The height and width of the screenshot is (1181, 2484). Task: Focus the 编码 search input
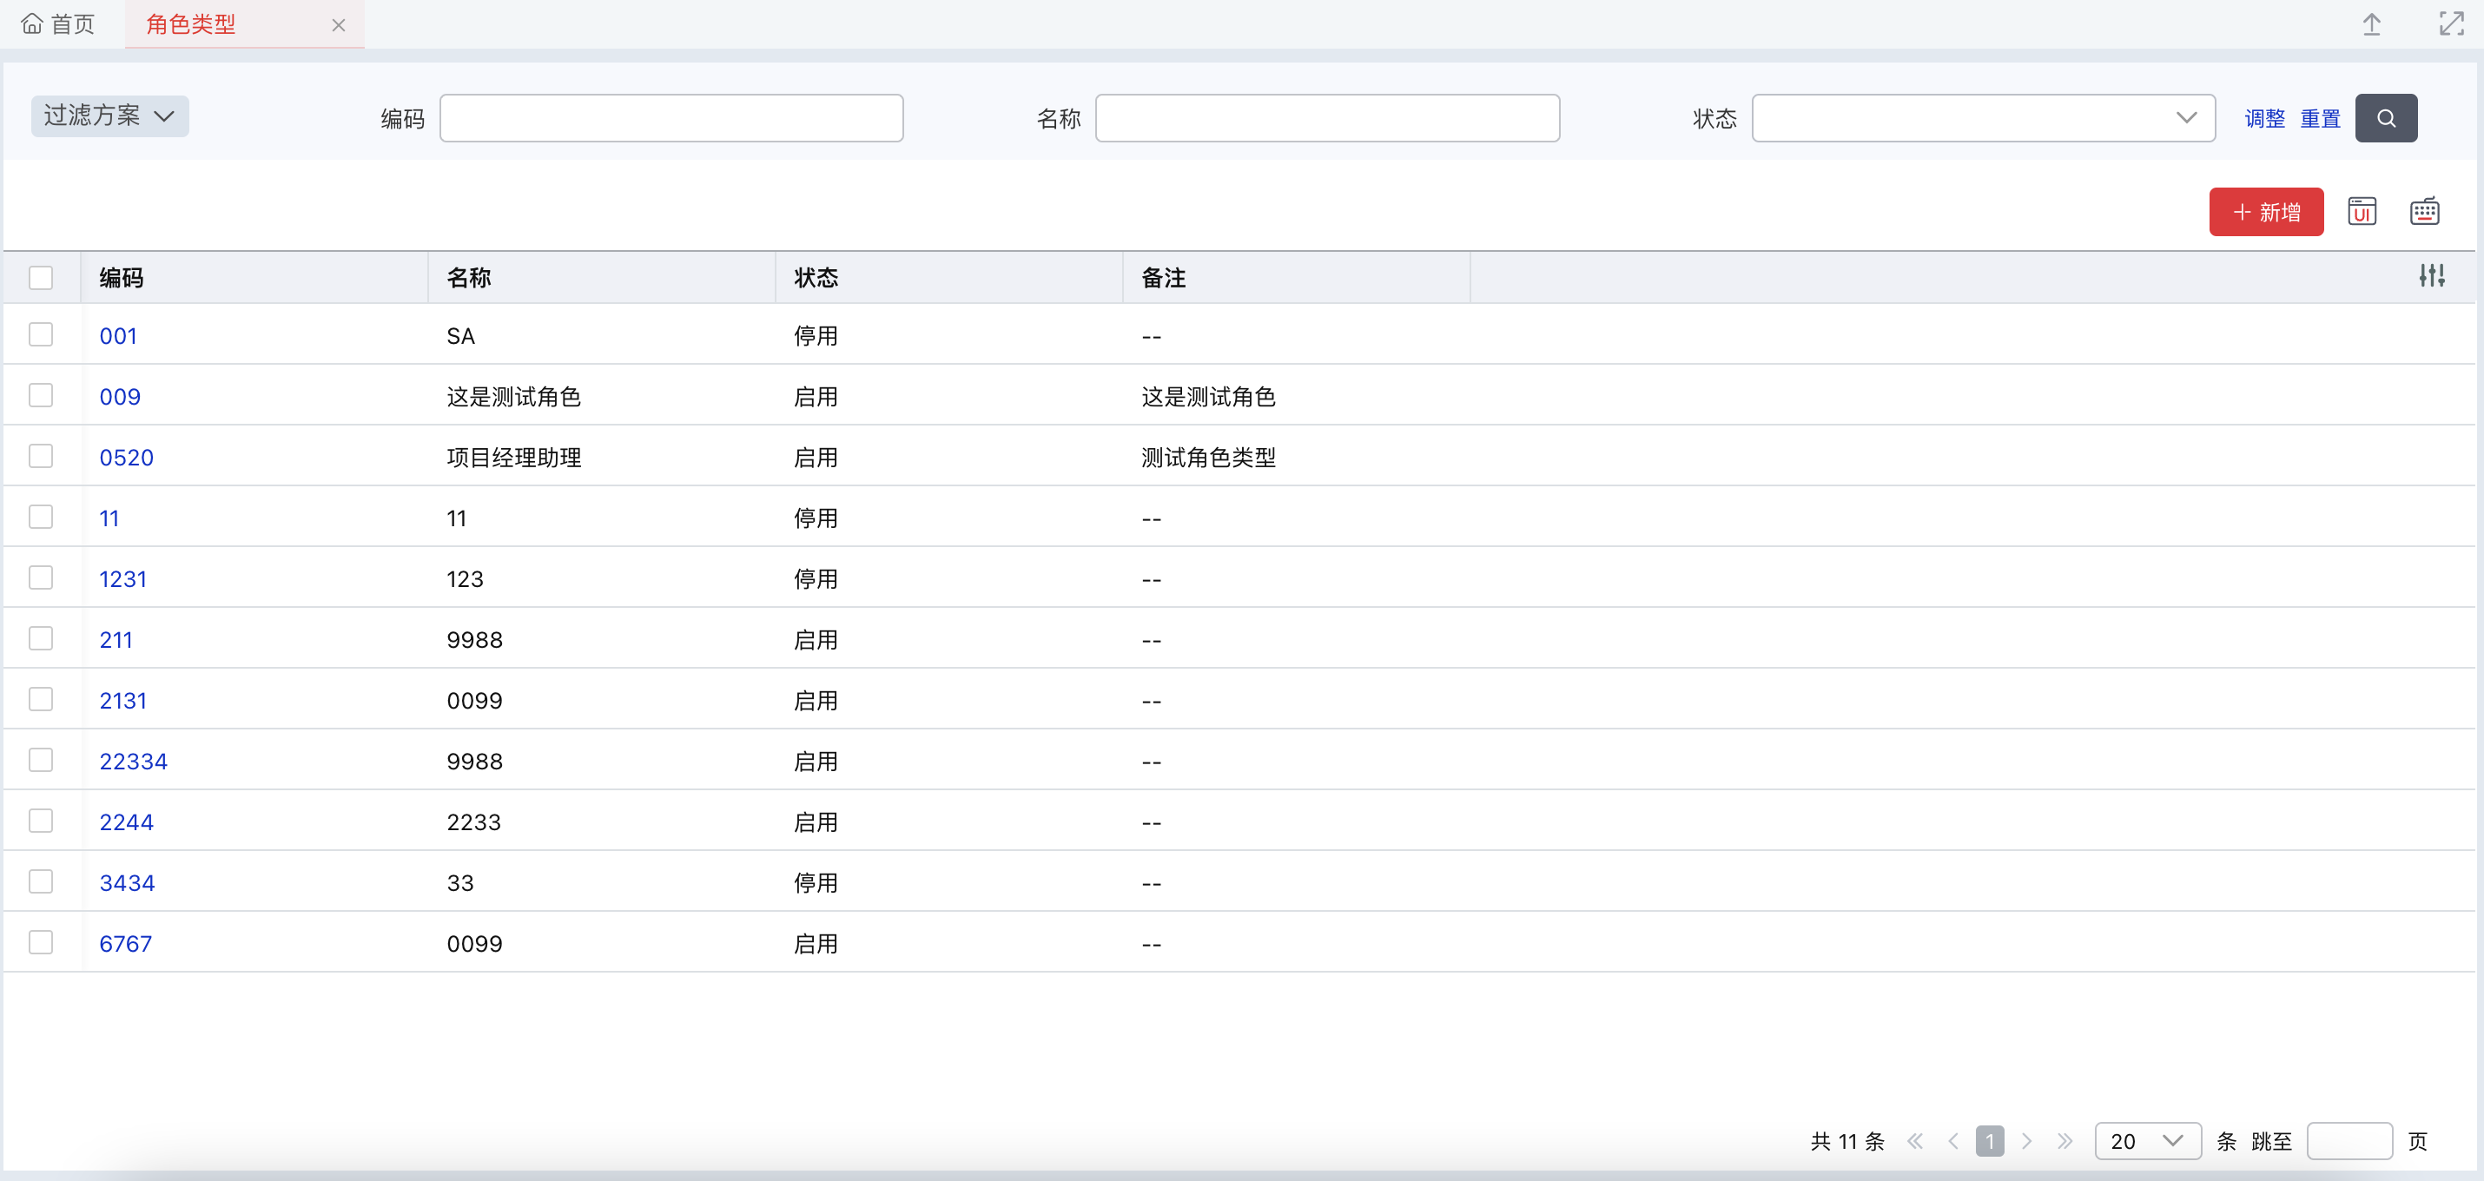tap(671, 117)
